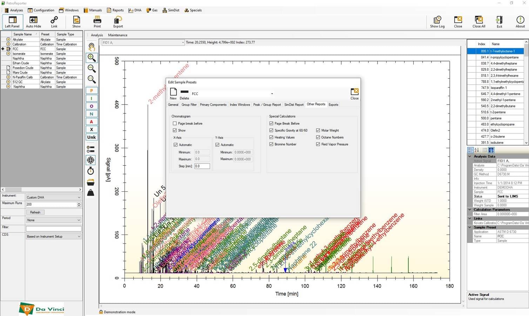Click the Show Log toolbar icon
The image size is (529, 316).
pyautogui.click(x=437, y=22)
